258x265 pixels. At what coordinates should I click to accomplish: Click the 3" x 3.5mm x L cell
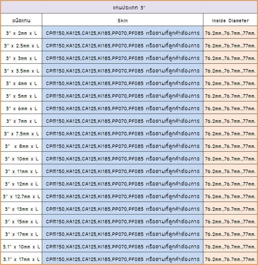pyautogui.click(x=21, y=70)
